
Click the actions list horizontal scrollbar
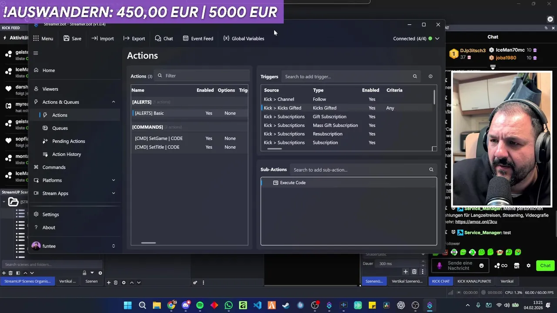(x=148, y=243)
